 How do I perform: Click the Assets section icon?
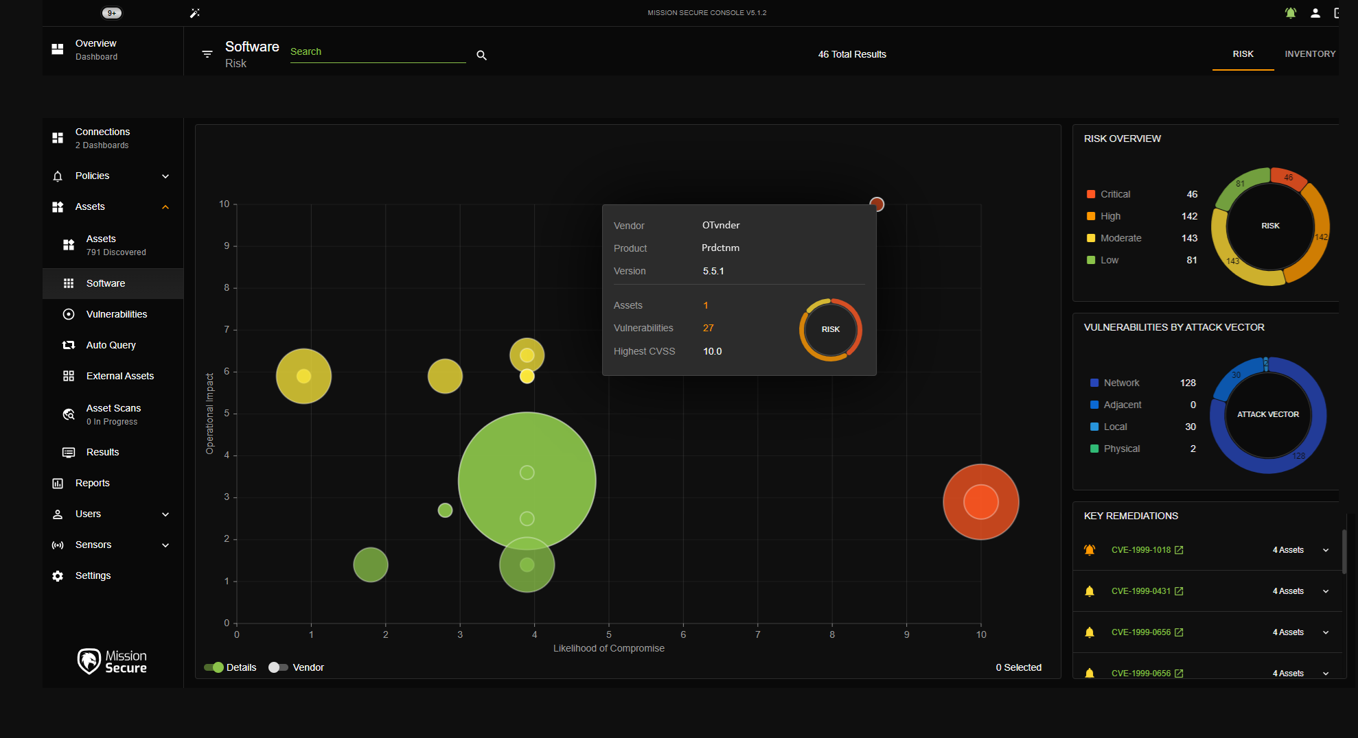(x=58, y=207)
